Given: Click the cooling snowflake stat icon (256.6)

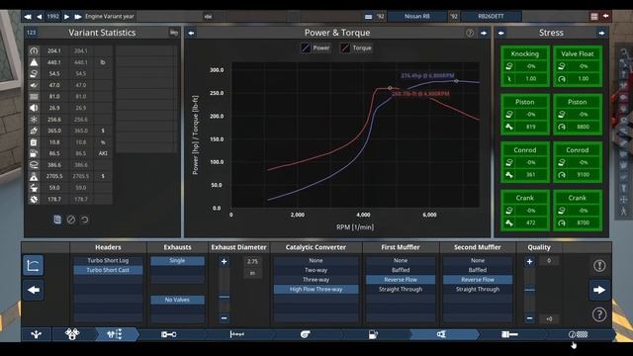Looking at the screenshot, I should coord(34,120).
